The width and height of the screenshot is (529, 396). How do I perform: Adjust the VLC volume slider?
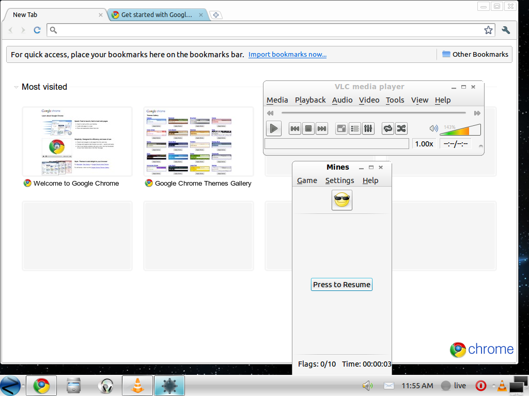pos(460,129)
